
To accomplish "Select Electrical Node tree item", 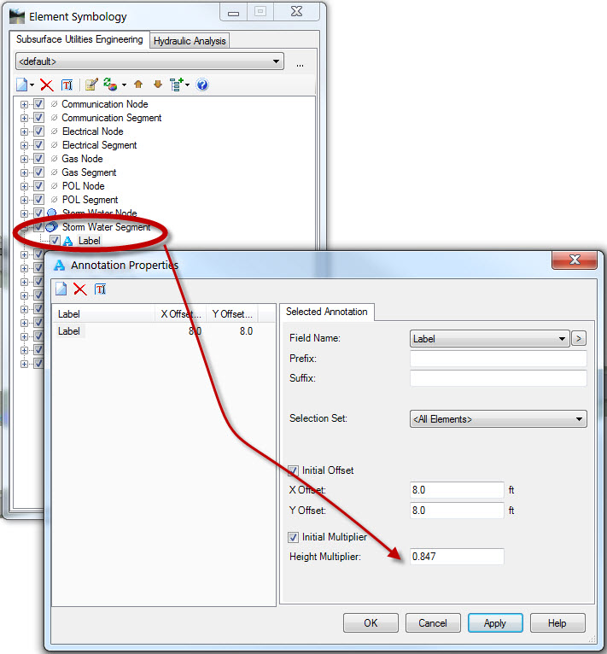I will pos(92,131).
